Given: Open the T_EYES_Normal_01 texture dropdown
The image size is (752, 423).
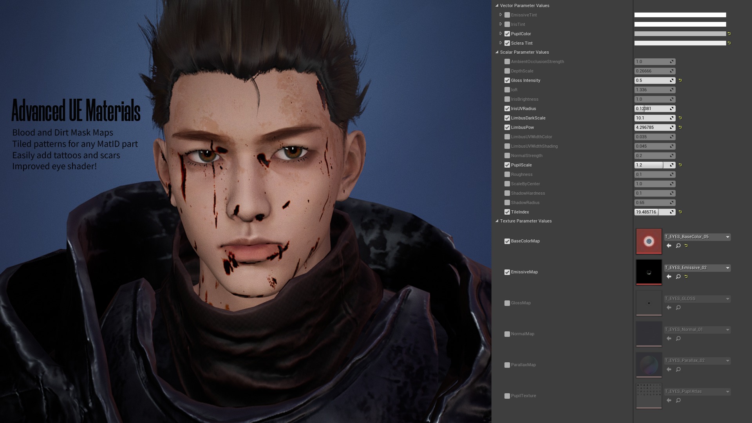Looking at the screenshot, I should [x=697, y=330].
